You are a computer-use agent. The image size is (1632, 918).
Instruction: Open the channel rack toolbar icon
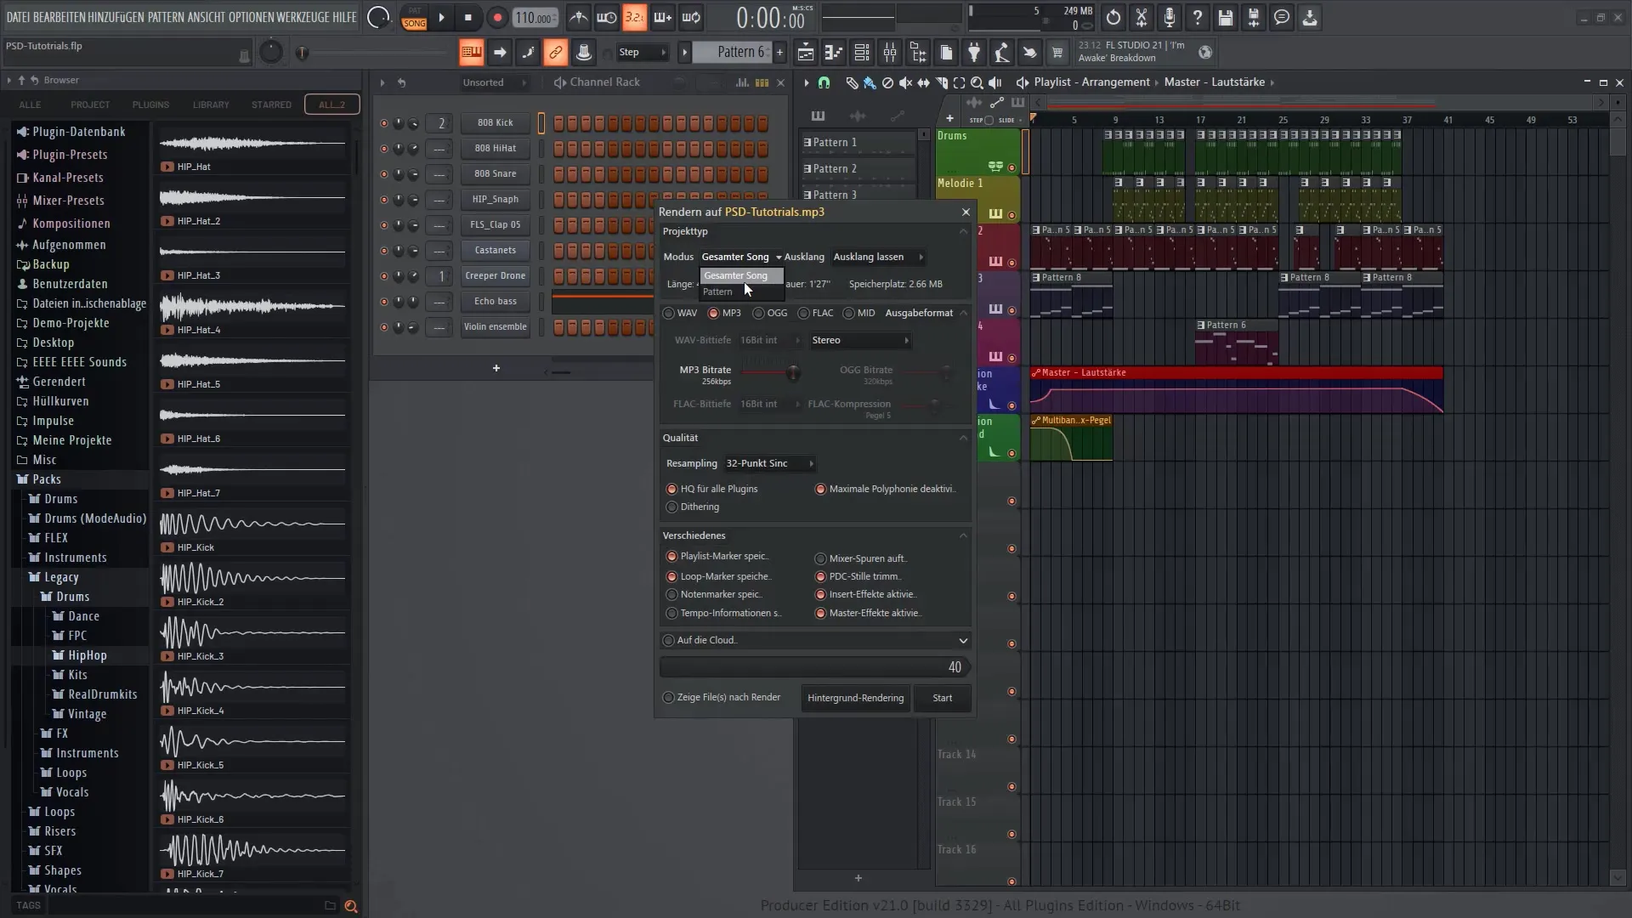coord(862,53)
